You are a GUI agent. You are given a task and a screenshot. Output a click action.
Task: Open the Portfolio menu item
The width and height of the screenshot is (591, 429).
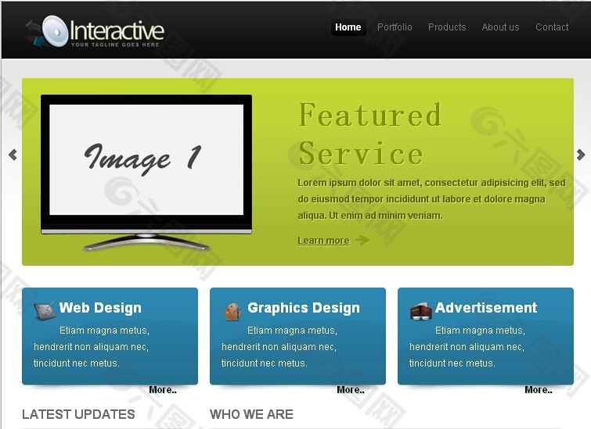pos(395,27)
